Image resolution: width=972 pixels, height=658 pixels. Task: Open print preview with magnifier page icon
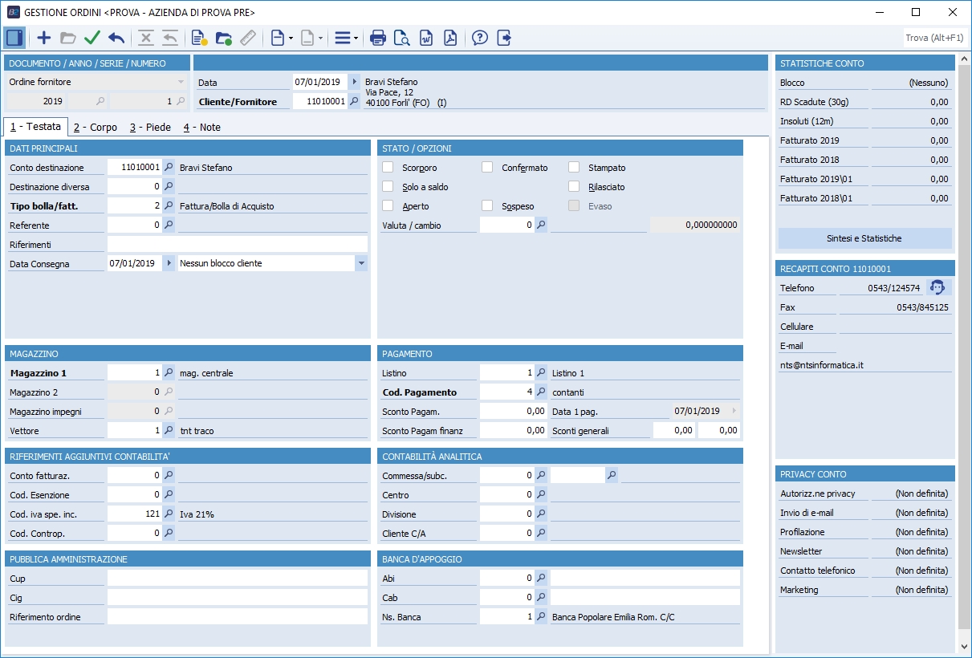402,38
